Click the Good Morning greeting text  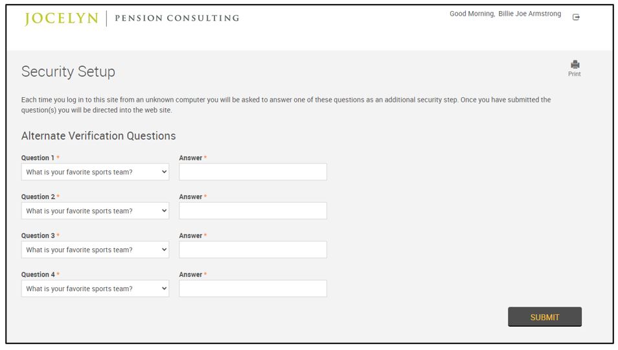pos(472,14)
